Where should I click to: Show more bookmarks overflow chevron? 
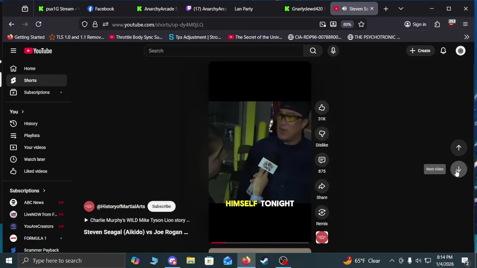pyautogui.click(x=467, y=37)
